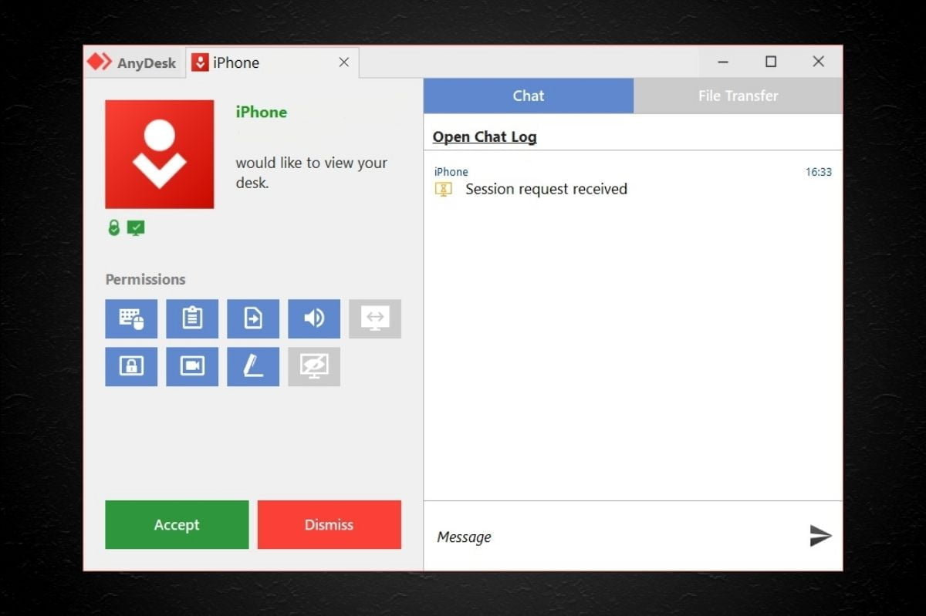This screenshot has height=616, width=926.
Task: Click the green verified monitor status icon
Action: coord(136,227)
